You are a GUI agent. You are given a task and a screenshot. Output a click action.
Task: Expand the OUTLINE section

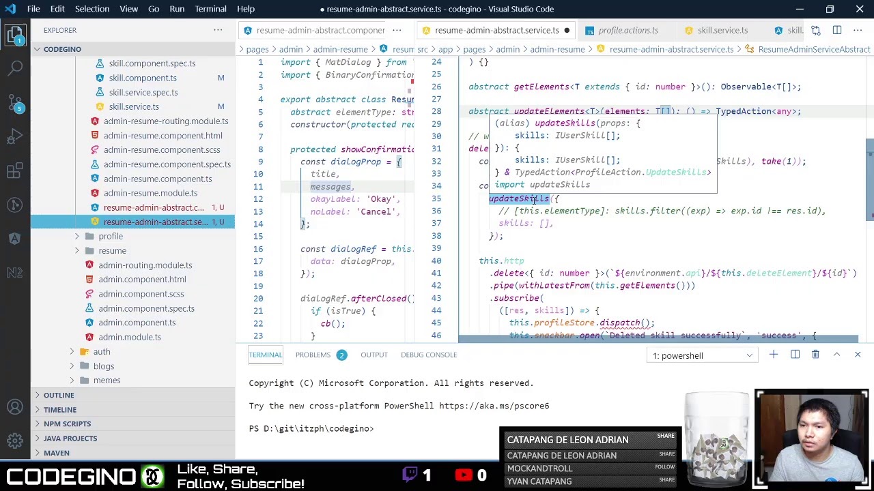[x=132, y=395]
